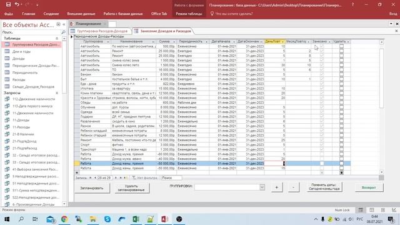This screenshot has width=400, height=225.
Task: Open notification center in system tray
Action: point(391,219)
